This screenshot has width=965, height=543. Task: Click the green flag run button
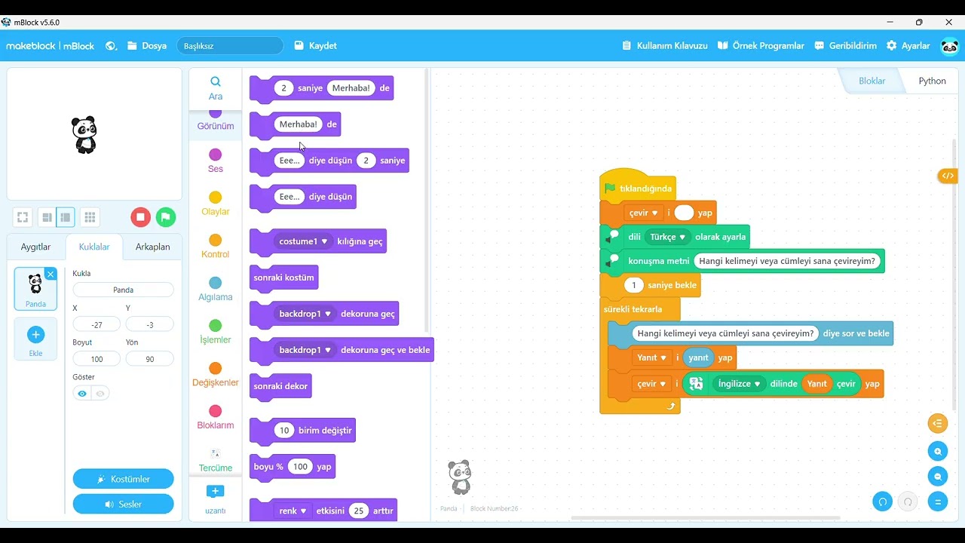point(166,217)
